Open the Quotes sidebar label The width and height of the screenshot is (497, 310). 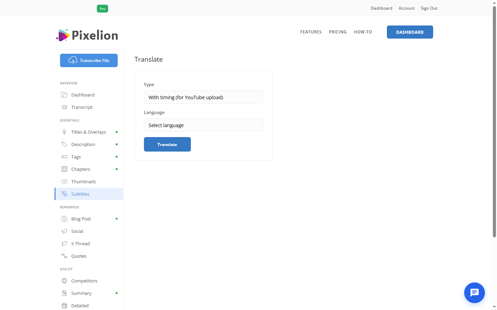(x=79, y=256)
